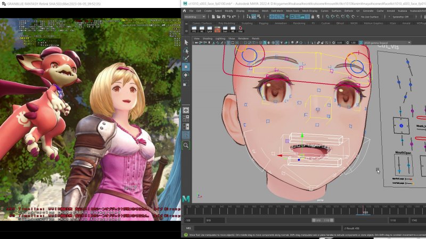This screenshot has height=239, width=426.
Task: Switch to Rigging shelf tab
Action: pyautogui.click(x=264, y=23)
